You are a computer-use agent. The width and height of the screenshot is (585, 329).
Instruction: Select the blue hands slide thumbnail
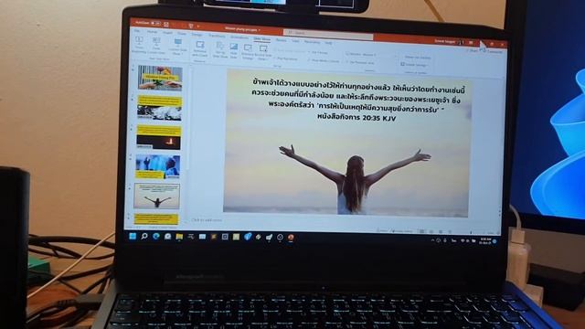[158, 166]
